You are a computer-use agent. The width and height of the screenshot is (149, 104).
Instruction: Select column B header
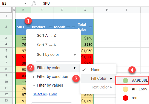[23, 10]
